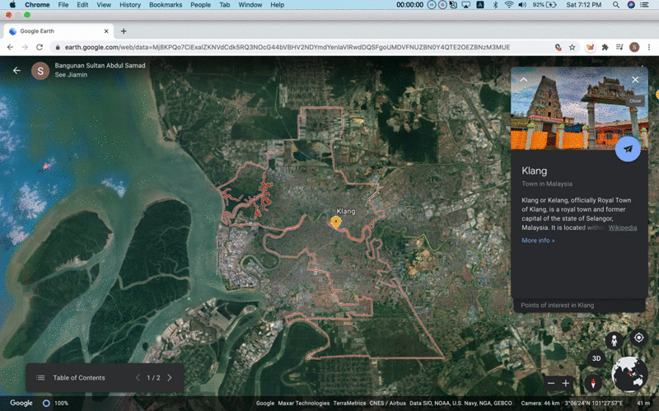The image size is (659, 411).
Task: Open the Chrome extensions puzzle icon
Action: pyautogui.click(x=605, y=47)
